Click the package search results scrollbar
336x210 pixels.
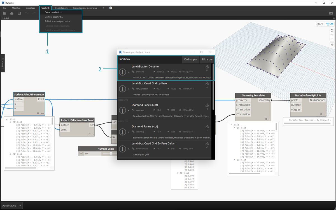click(213, 87)
